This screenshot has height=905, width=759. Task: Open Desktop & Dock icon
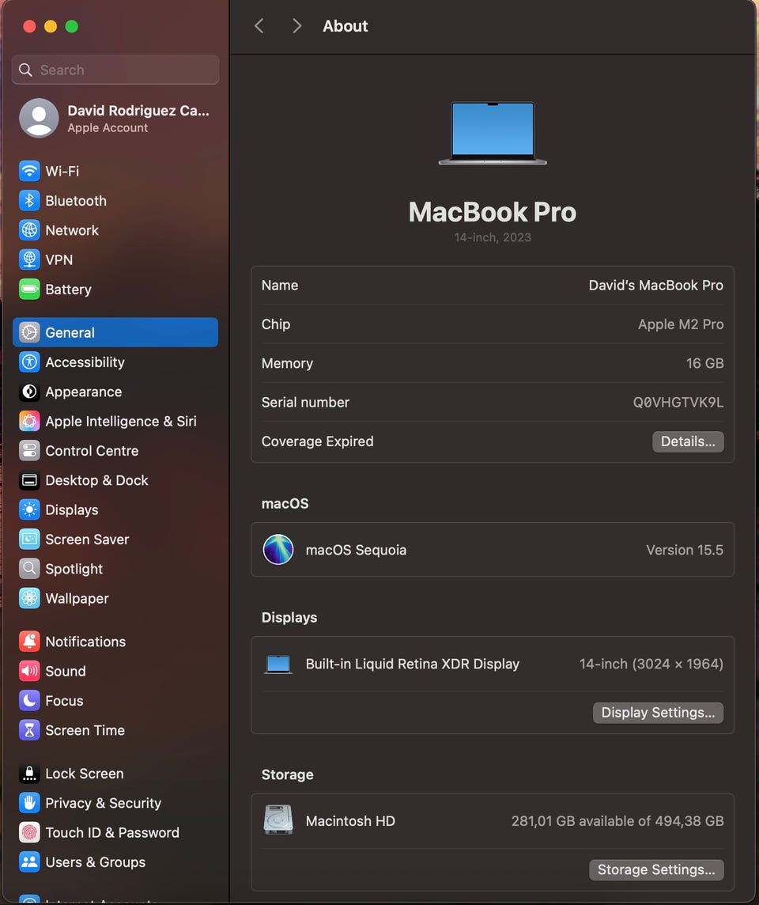[x=29, y=479]
